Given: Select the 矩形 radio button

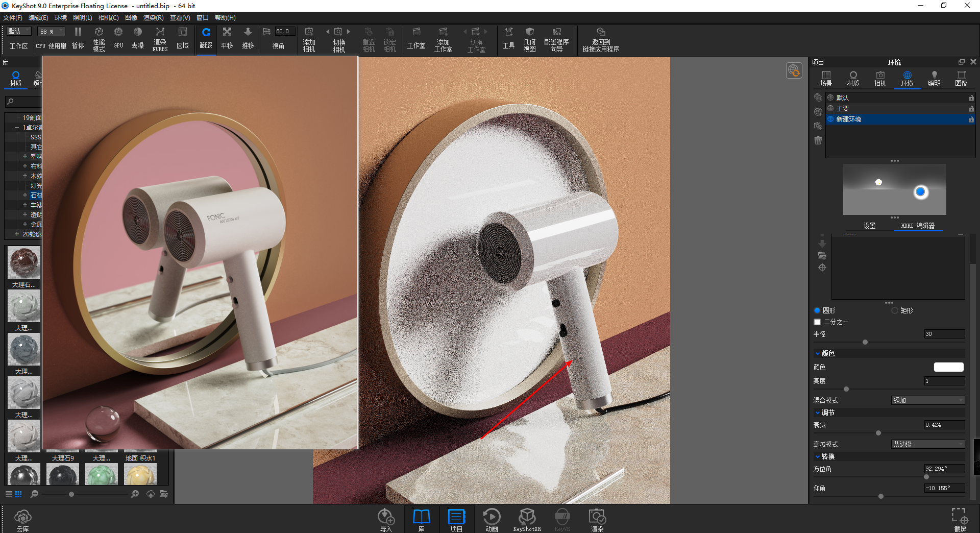Looking at the screenshot, I should (895, 310).
